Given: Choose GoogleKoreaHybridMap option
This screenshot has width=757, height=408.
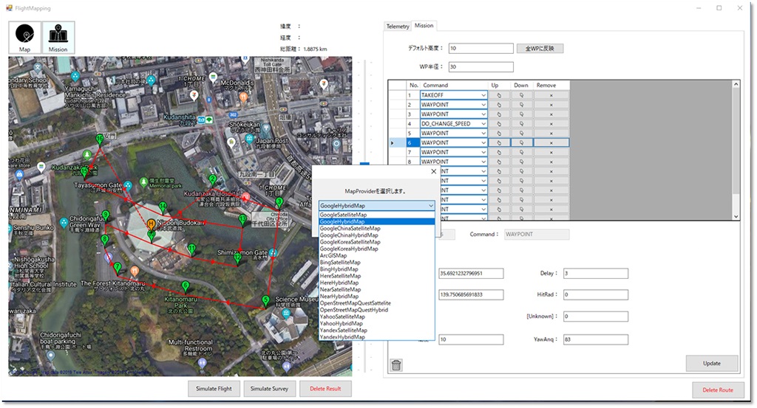Looking at the screenshot, I should coord(376,249).
